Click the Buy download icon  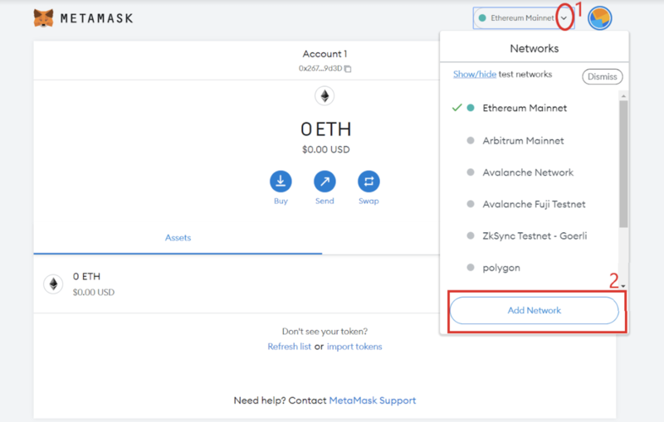tap(281, 182)
